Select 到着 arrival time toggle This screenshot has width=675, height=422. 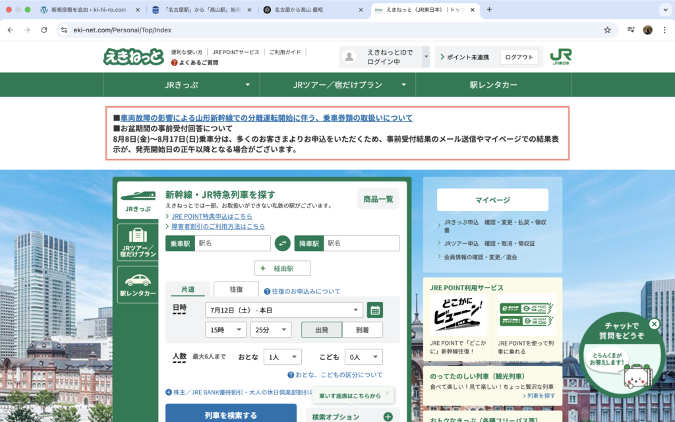363,330
